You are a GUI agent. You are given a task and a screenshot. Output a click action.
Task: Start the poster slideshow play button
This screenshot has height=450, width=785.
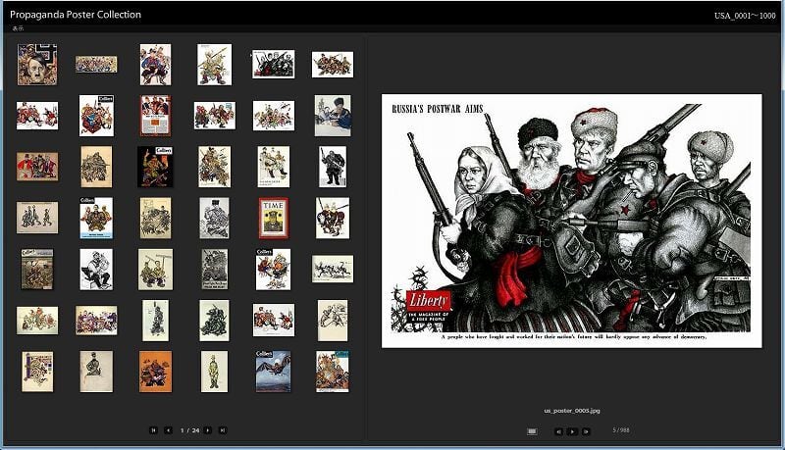coord(572,431)
